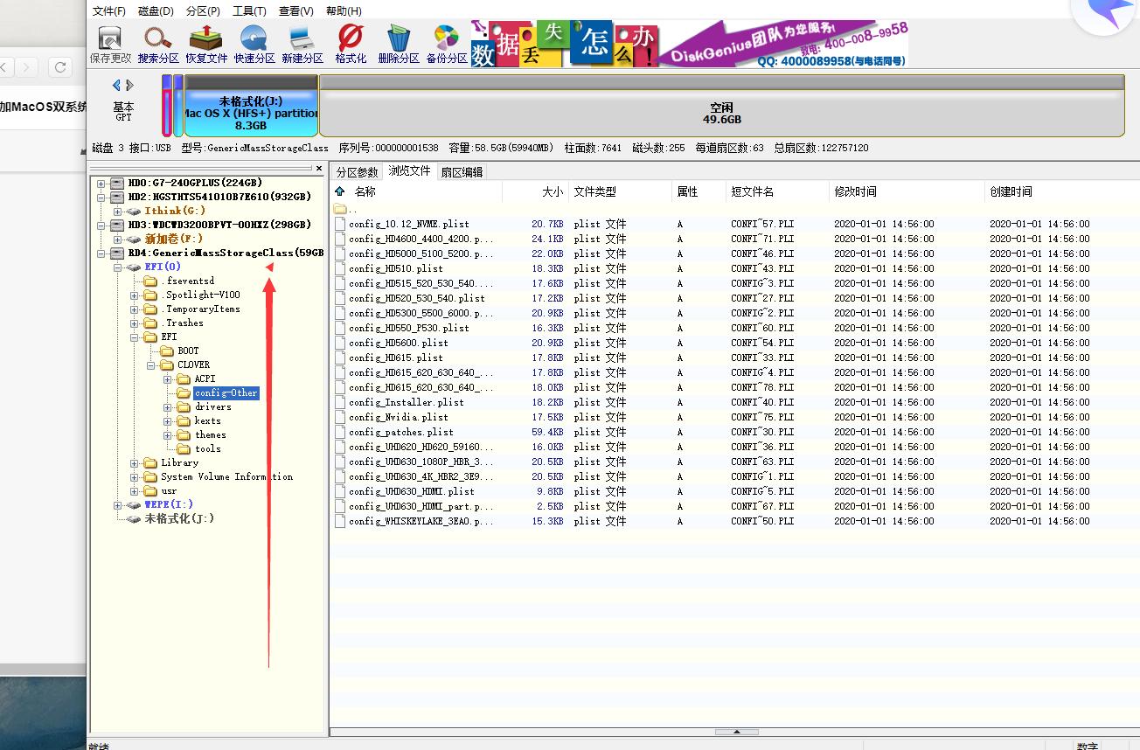Select the 新建分区 (New Partition) icon

[302, 44]
